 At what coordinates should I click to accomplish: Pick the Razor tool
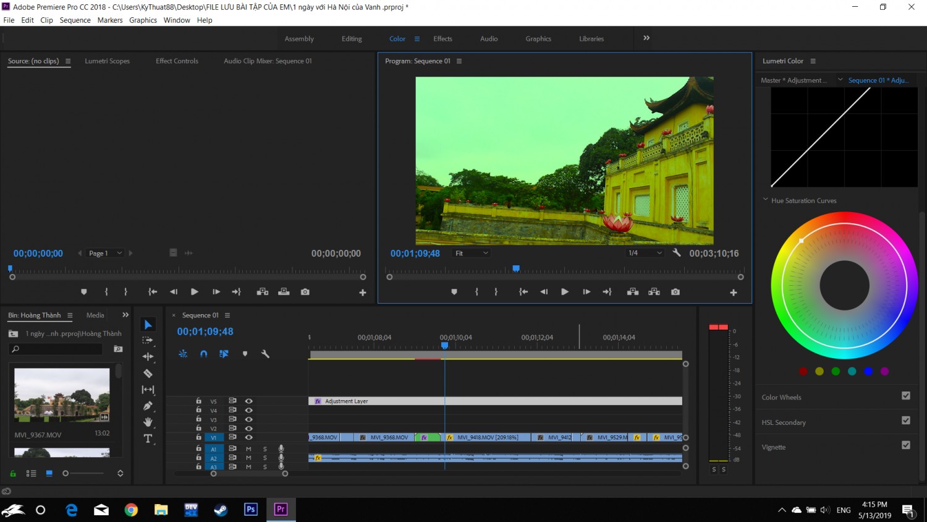pyautogui.click(x=148, y=373)
